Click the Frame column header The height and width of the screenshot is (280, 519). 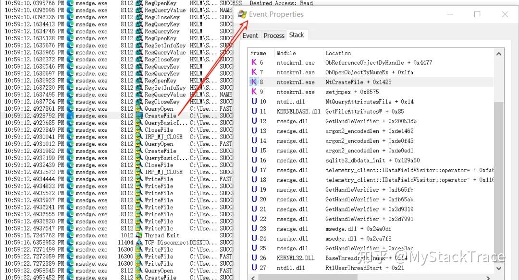point(258,53)
